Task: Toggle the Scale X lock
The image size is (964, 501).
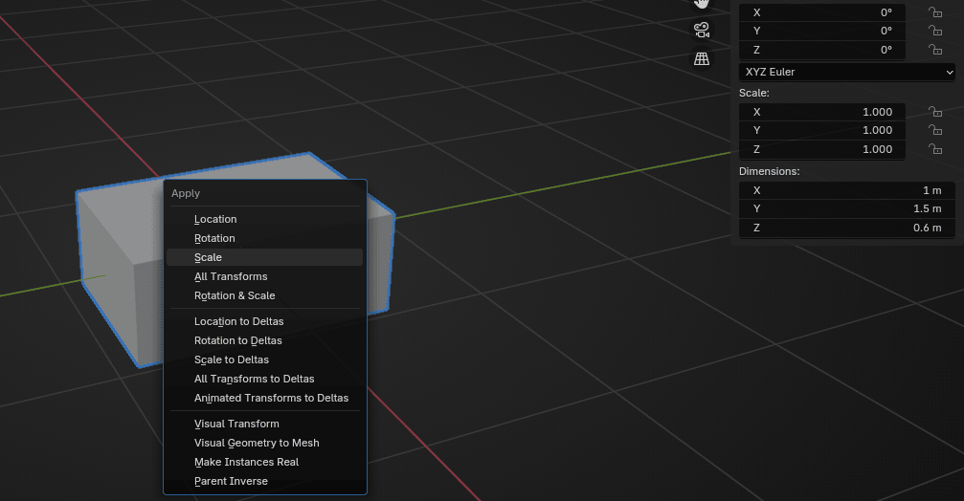Action: (935, 112)
